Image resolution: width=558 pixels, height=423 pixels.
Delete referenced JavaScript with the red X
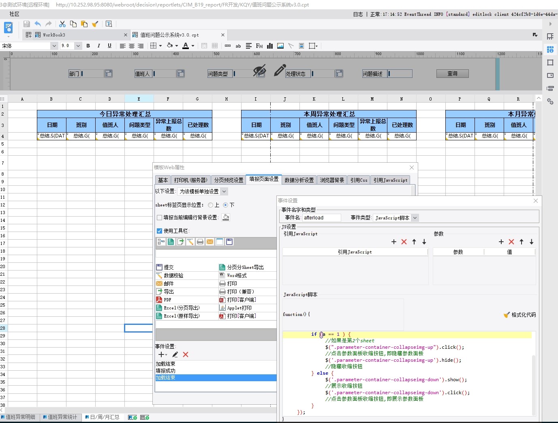404,242
